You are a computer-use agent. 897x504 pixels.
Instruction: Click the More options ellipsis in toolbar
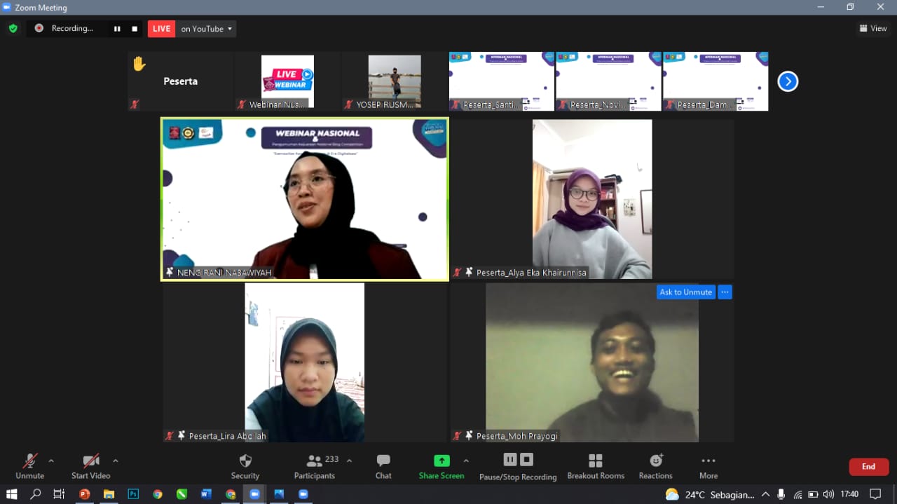[708, 466]
